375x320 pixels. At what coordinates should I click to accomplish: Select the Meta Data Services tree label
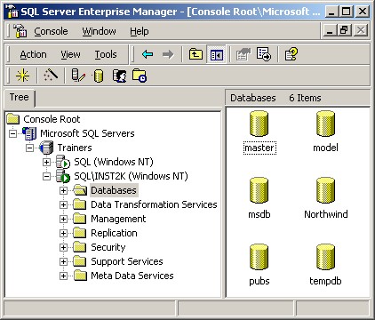tap(132, 276)
